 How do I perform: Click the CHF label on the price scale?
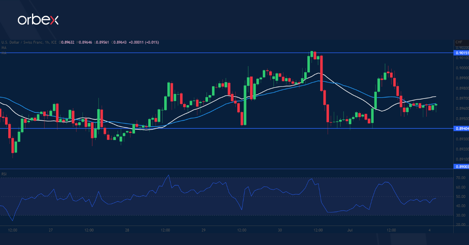point(460,42)
